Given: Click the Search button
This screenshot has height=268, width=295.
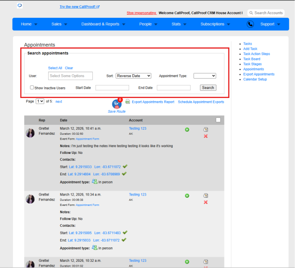Looking at the screenshot, I should pyautogui.click(x=208, y=88).
